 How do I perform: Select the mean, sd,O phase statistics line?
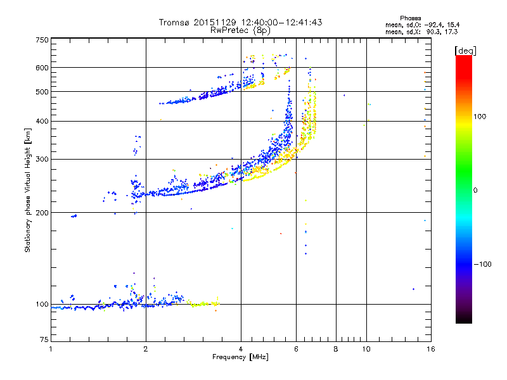(421, 25)
